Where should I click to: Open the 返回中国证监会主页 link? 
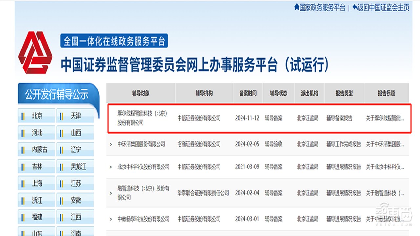[384, 8]
